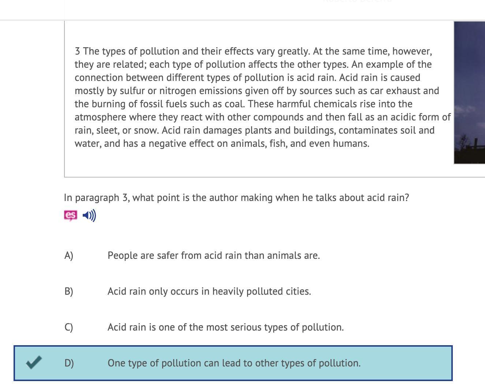Screen dimensions: 485x384
Task: Select answer "People are safer from acid rain"
Action: pyautogui.click(x=213, y=255)
